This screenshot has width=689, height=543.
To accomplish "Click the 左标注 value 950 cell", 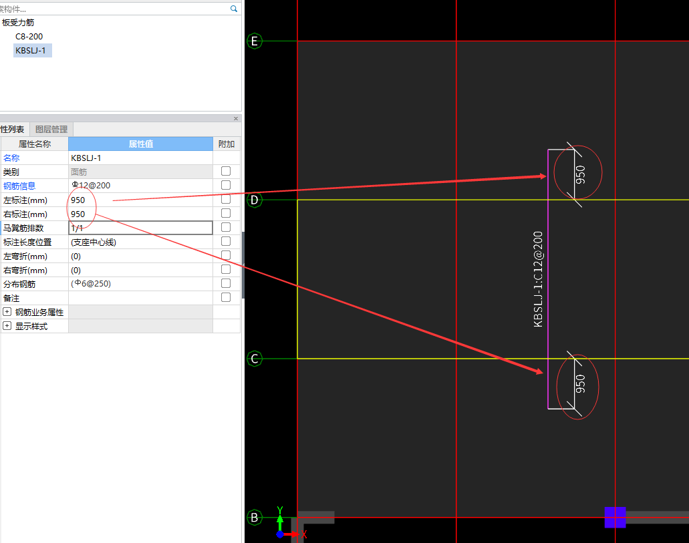I will tap(140, 200).
